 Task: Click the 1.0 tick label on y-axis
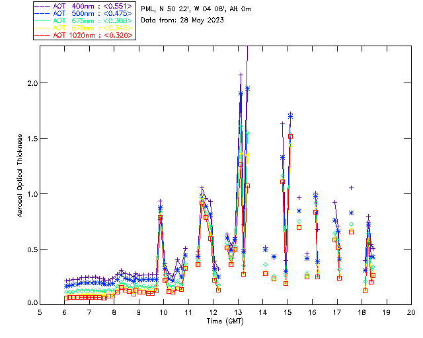31,194
